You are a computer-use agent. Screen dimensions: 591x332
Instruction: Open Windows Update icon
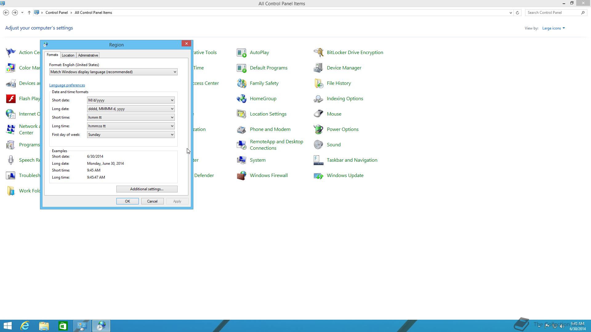[318, 176]
